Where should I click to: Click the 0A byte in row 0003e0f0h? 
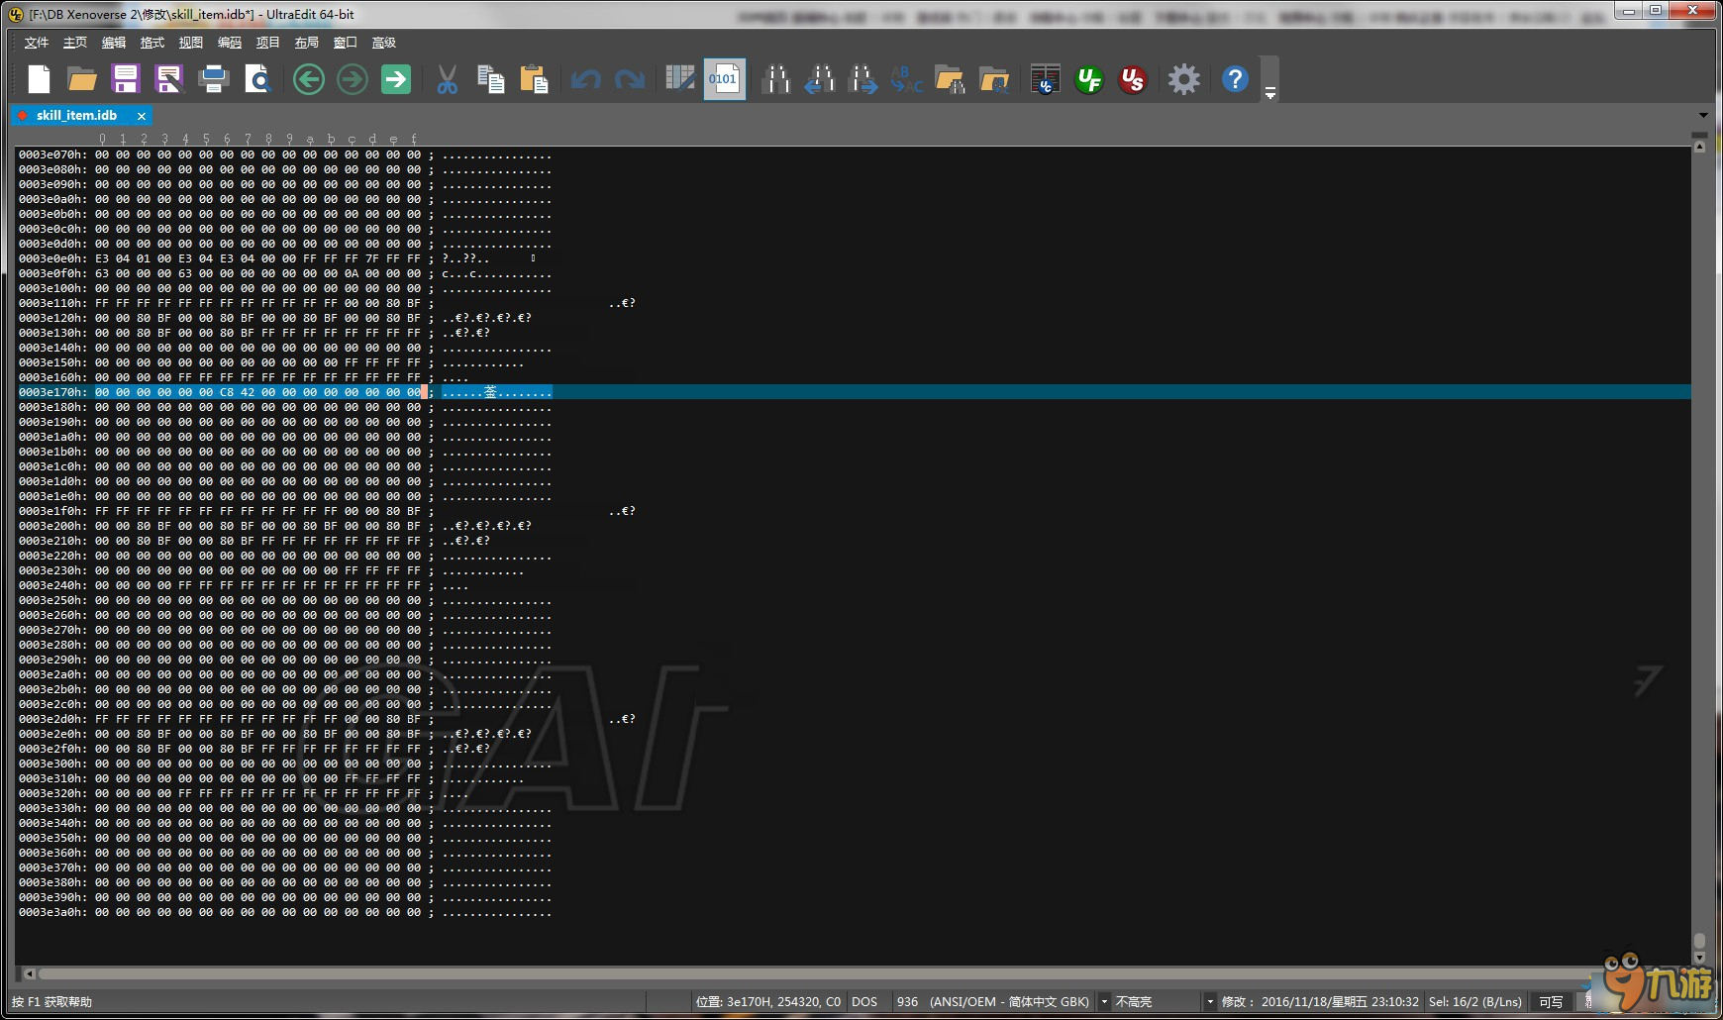(352, 273)
